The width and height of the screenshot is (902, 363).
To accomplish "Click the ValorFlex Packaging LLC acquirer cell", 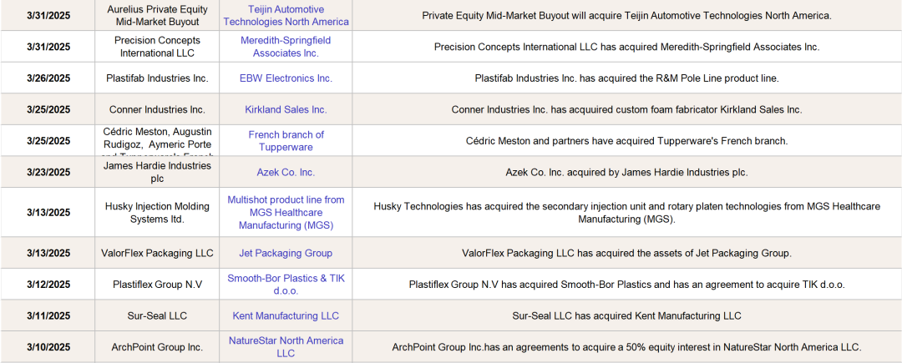I will click(157, 253).
